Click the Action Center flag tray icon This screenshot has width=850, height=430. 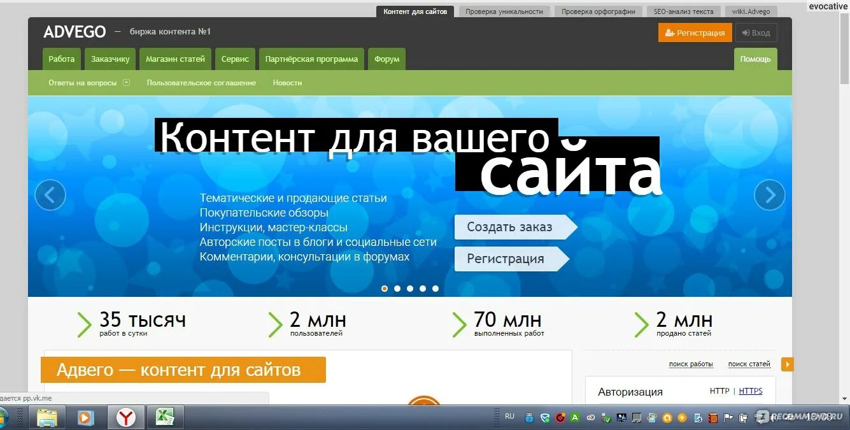[x=728, y=418]
